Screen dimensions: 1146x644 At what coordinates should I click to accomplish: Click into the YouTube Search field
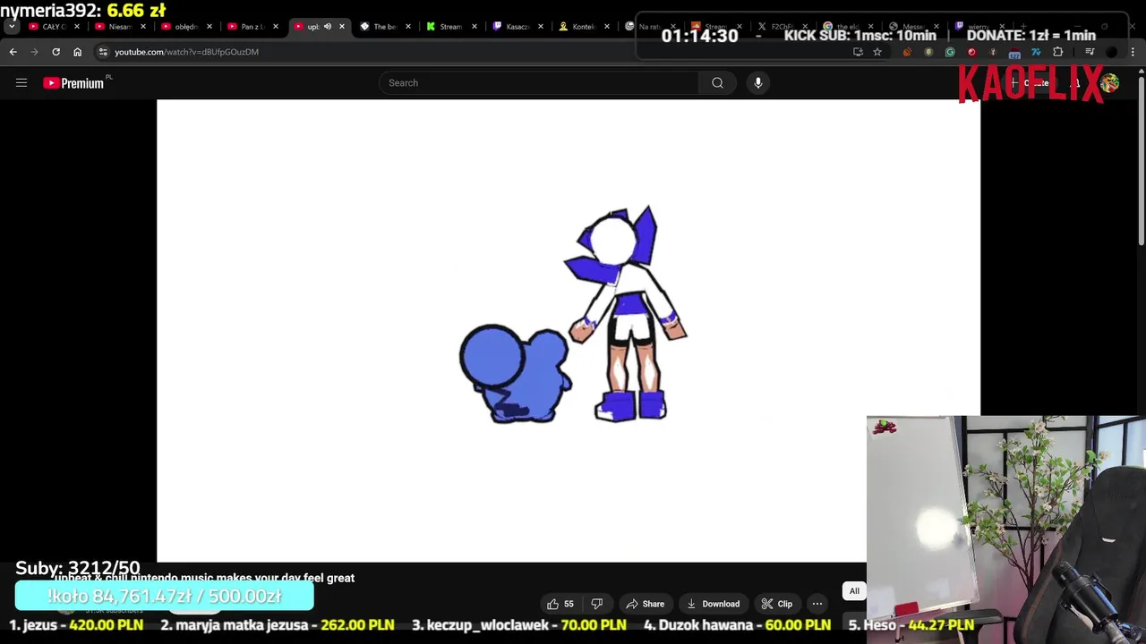click(x=539, y=83)
